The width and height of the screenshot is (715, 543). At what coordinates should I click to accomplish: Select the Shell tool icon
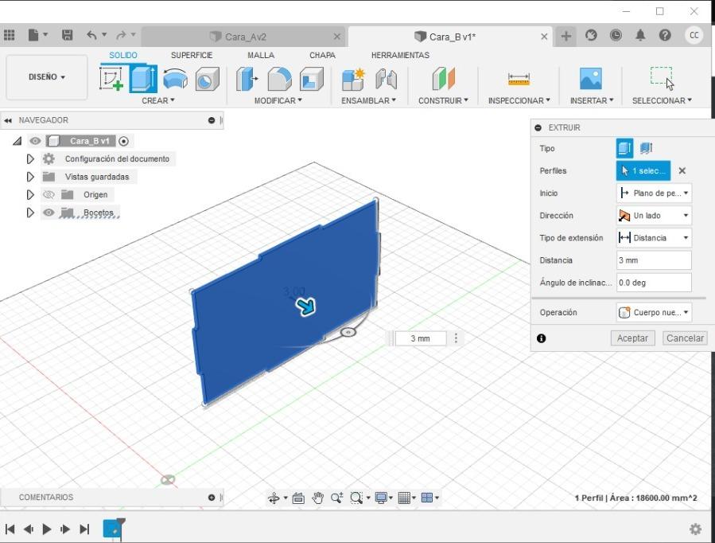coord(312,79)
